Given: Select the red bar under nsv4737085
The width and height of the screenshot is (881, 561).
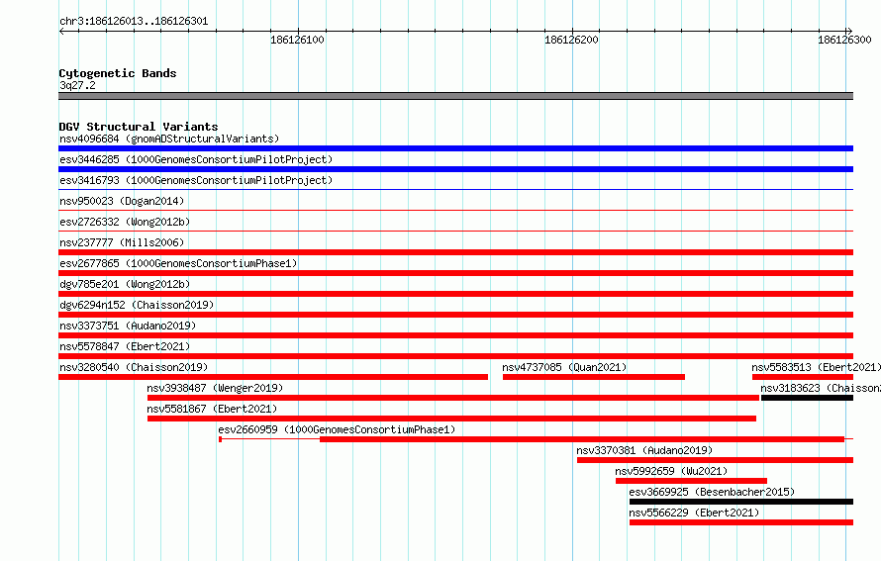Looking at the screenshot, I should click(x=594, y=377).
